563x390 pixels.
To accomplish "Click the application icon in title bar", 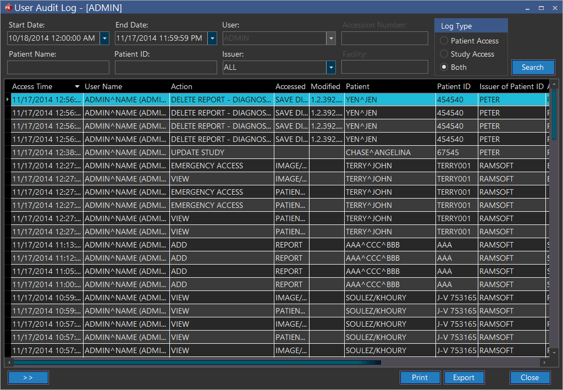I will [x=7, y=8].
